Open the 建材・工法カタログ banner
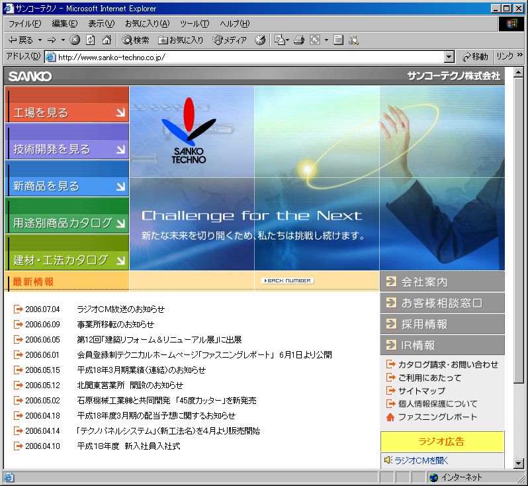The width and height of the screenshot is (528, 486). (x=67, y=253)
